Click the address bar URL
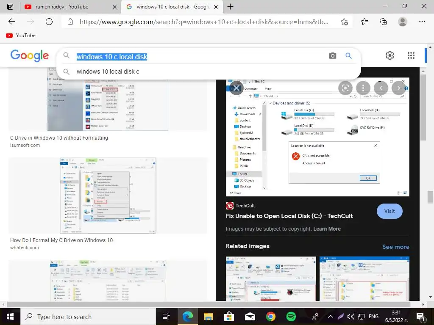The height and width of the screenshot is (325, 434). point(204,22)
